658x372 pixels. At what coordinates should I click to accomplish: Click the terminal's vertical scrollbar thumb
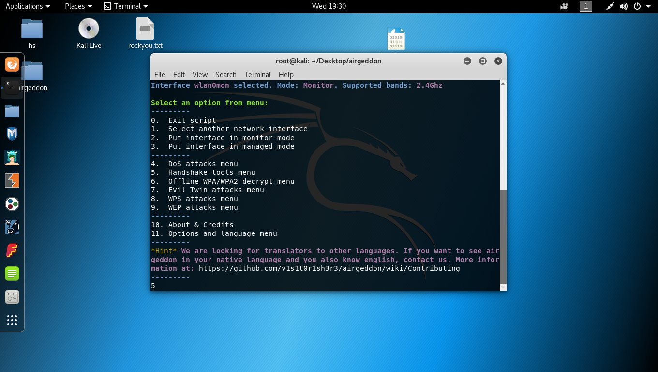503,236
